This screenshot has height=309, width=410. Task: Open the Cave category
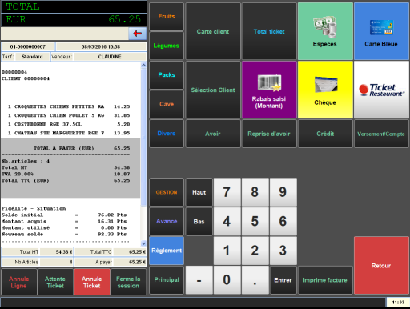point(167,104)
